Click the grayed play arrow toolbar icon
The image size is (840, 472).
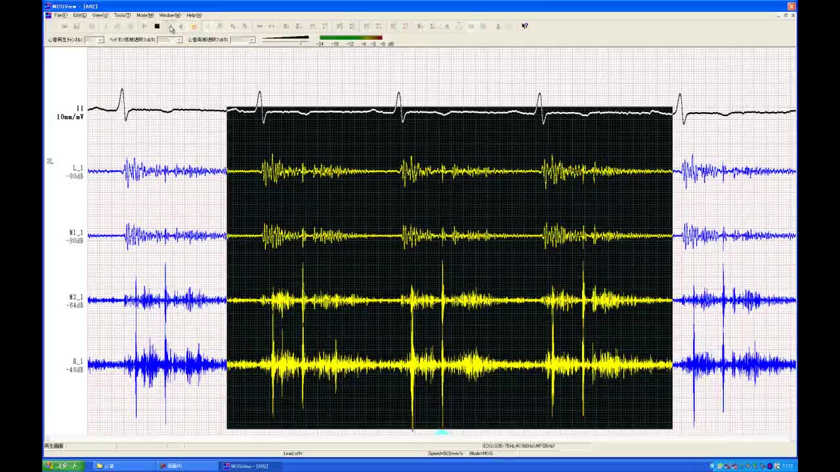click(144, 26)
